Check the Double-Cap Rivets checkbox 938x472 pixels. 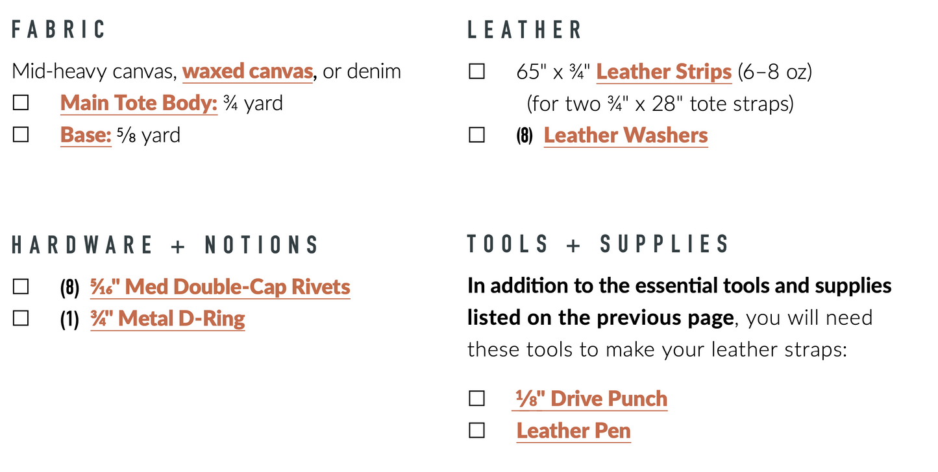click(21, 287)
